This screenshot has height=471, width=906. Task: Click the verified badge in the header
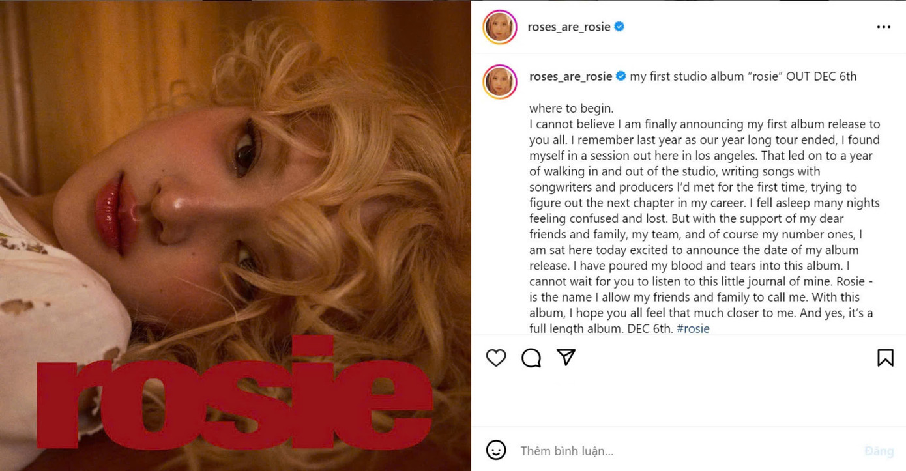point(619,27)
